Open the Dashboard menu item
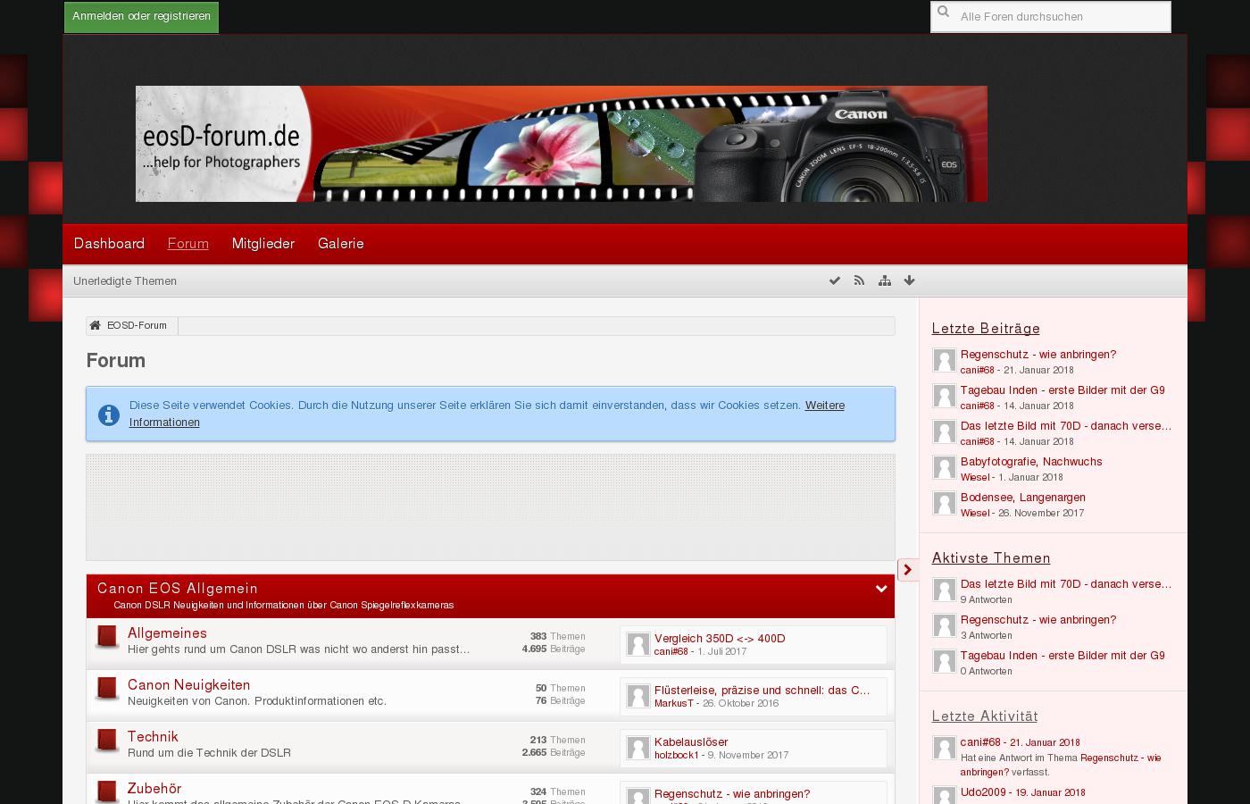 pos(109,244)
